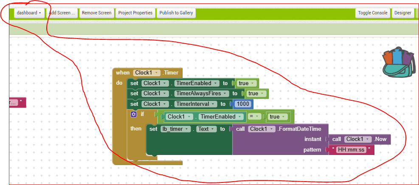The height and width of the screenshot is (185, 419).
Task: Open the lb_timer component dropdown
Action: (x=175, y=129)
